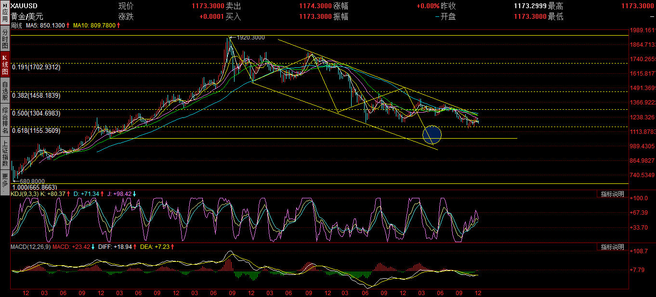Click the 现价 1173.3000 quote value
This screenshot has width=656, height=297.
point(208,6)
